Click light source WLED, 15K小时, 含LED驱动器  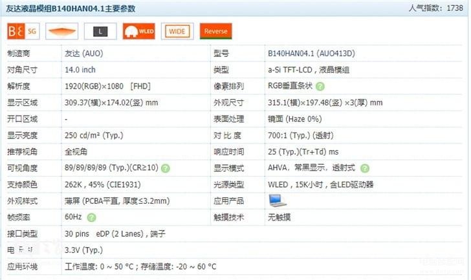320,184
